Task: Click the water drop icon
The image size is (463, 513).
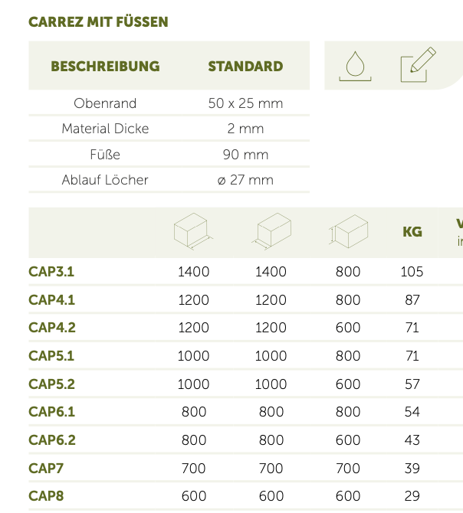Action: [x=354, y=66]
